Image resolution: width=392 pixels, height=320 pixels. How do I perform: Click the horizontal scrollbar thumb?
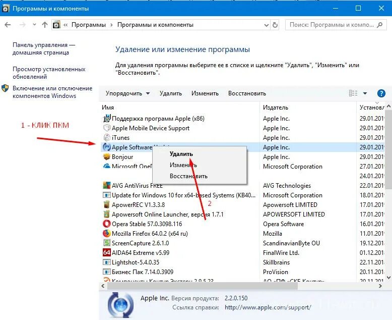[203, 286]
